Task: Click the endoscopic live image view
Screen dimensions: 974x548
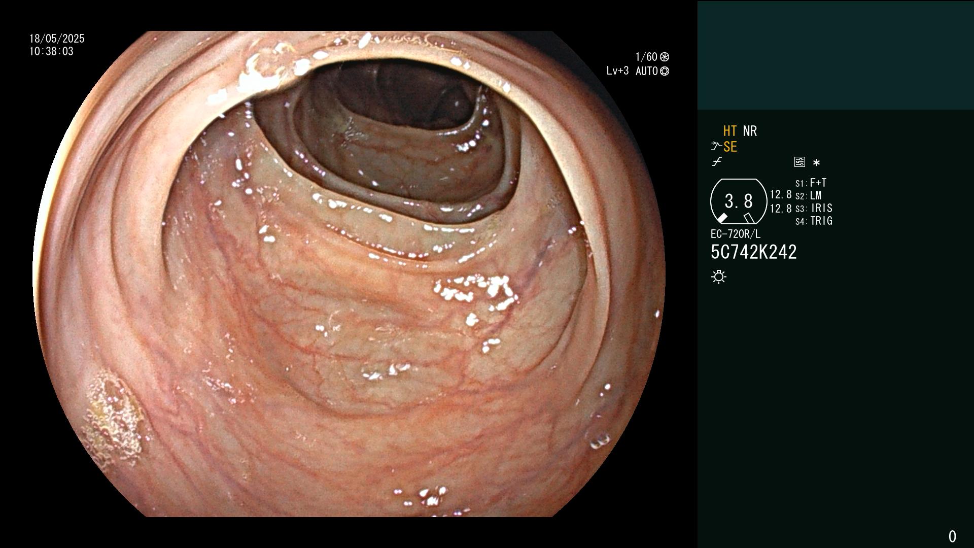Action: tap(349, 274)
